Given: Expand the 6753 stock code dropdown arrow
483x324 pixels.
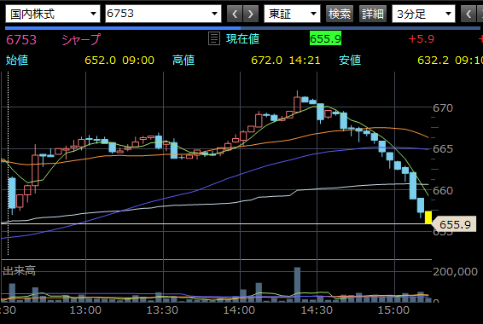Looking at the screenshot, I should tap(214, 14).
